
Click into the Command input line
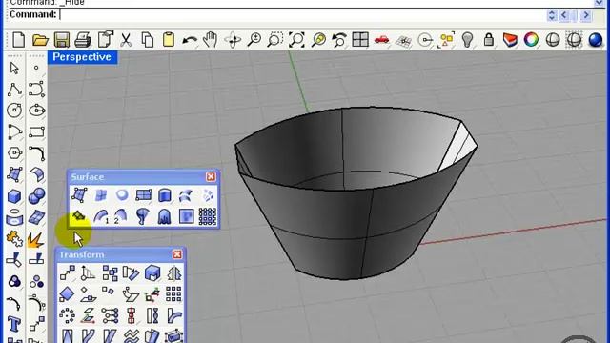[x=301, y=15]
